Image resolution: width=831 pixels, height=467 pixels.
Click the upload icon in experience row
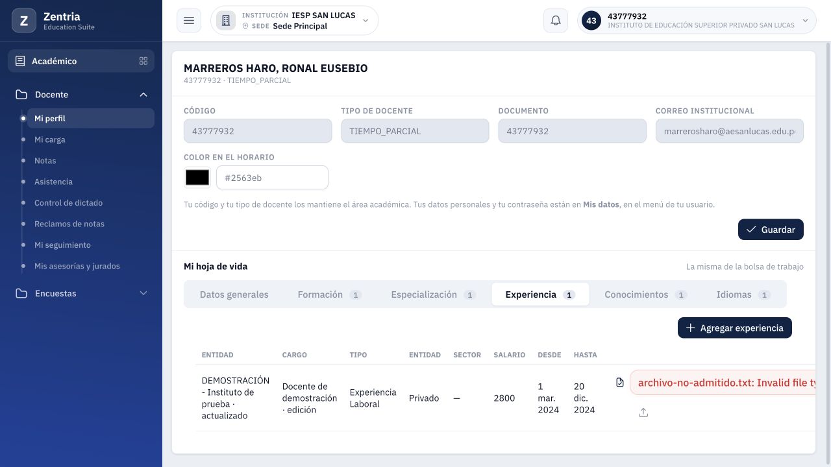[643, 413]
